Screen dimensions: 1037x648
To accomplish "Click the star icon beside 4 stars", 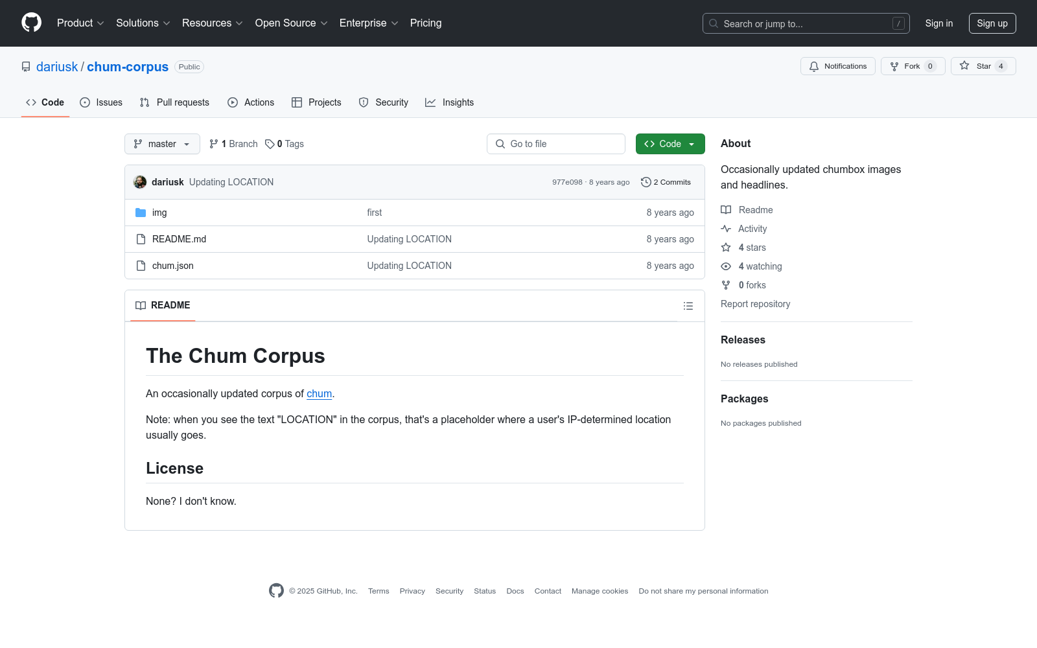I will pyautogui.click(x=726, y=248).
